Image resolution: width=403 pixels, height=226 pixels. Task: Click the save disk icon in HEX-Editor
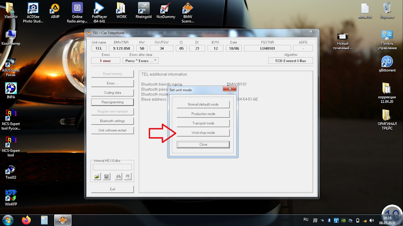click(106, 177)
